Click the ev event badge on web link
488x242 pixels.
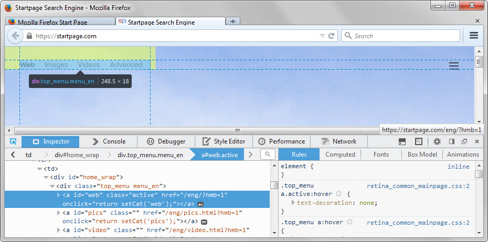point(201,204)
